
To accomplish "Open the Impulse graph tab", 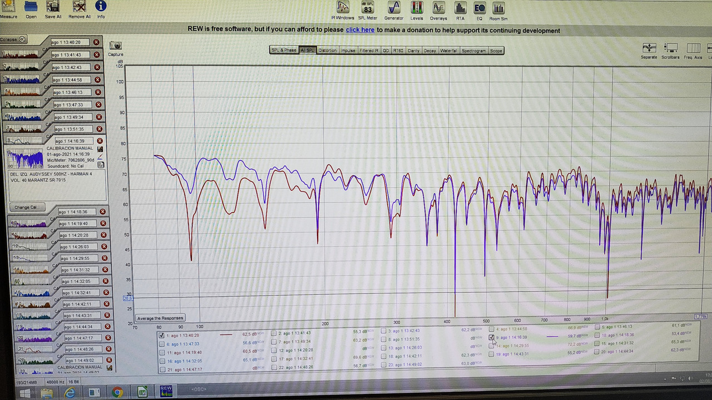I will [348, 51].
